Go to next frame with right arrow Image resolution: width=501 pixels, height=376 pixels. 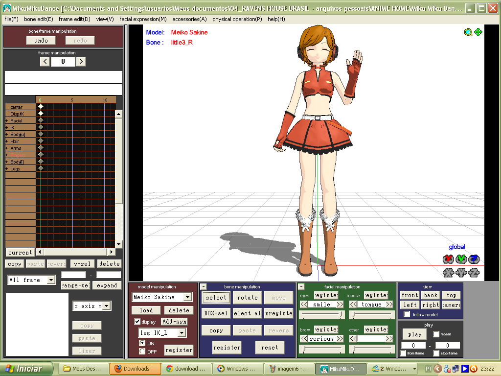pyautogui.click(x=81, y=61)
